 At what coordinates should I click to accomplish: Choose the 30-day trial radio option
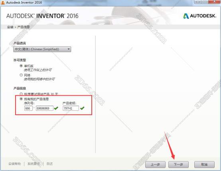21,94
